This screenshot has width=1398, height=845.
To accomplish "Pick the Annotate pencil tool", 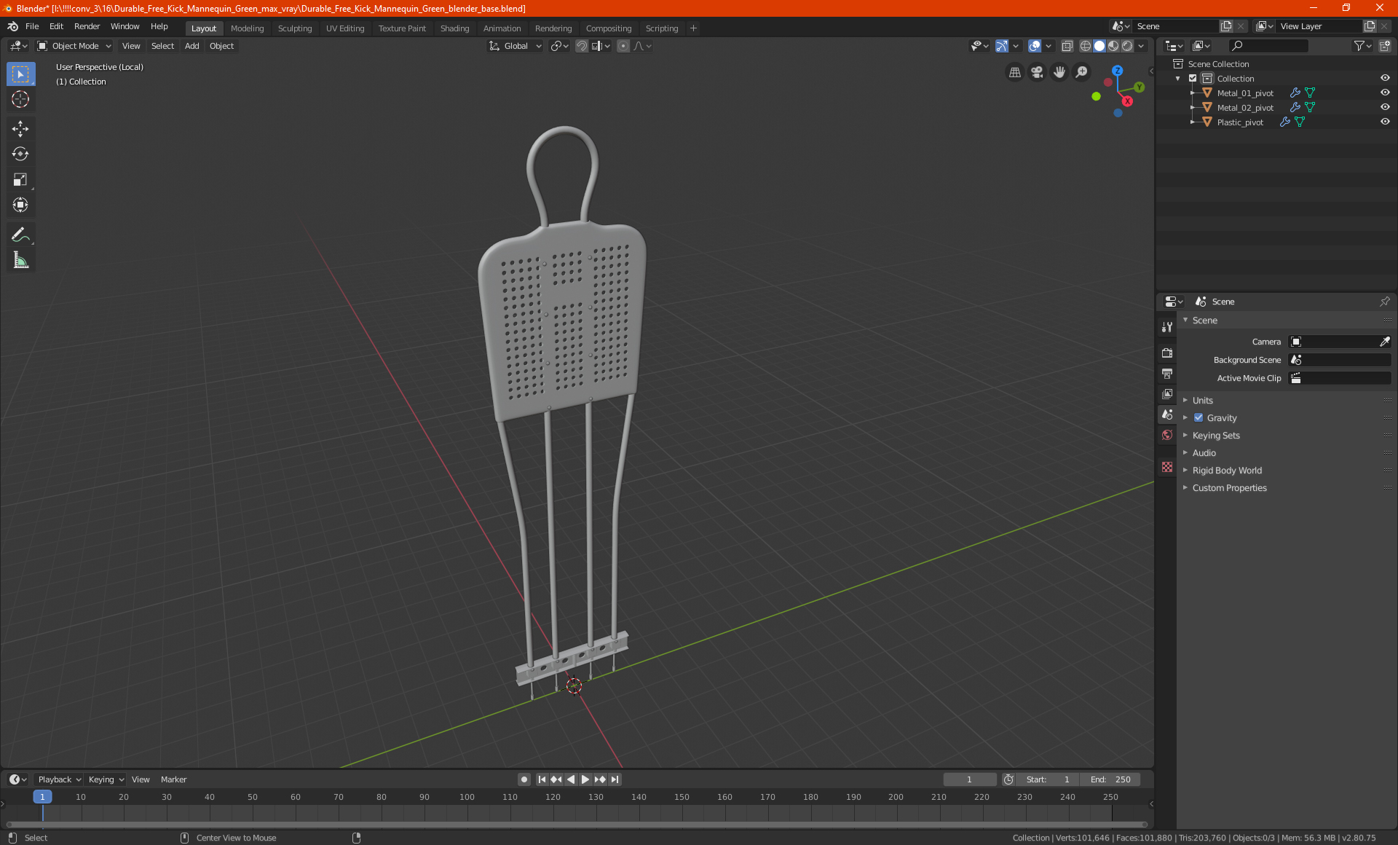I will pyautogui.click(x=20, y=235).
